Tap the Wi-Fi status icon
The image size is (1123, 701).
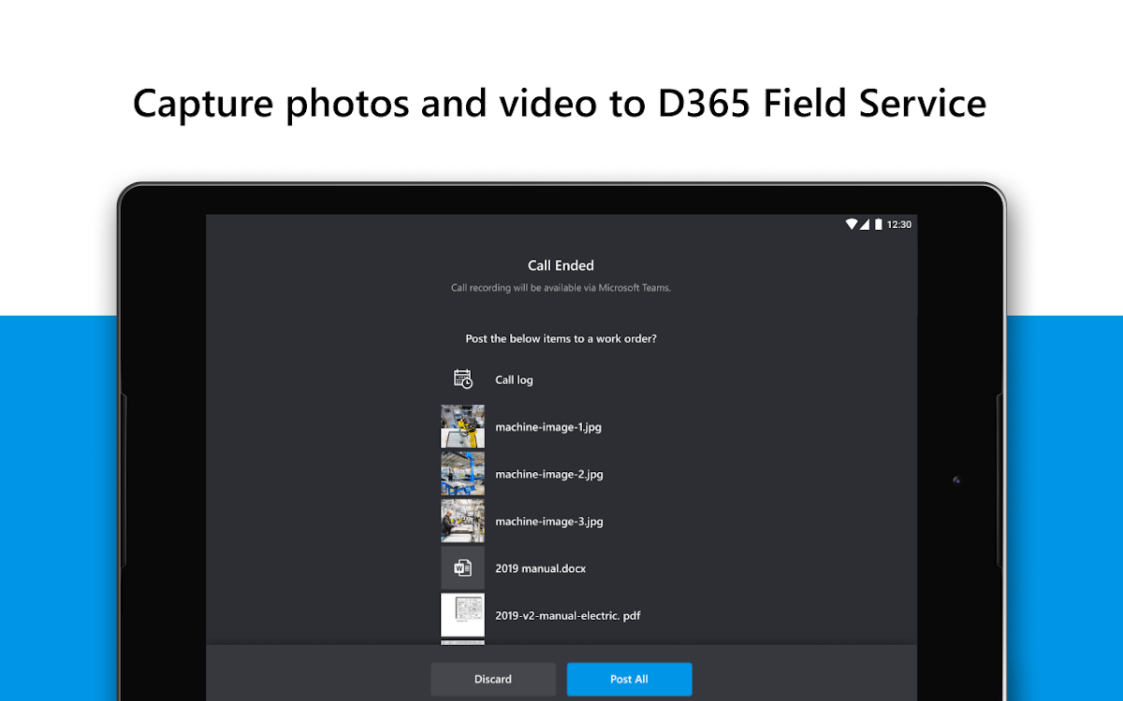[851, 224]
